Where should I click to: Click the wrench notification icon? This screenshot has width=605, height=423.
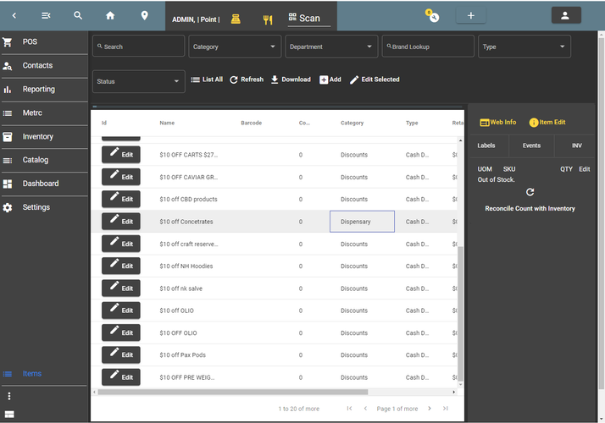click(x=433, y=16)
